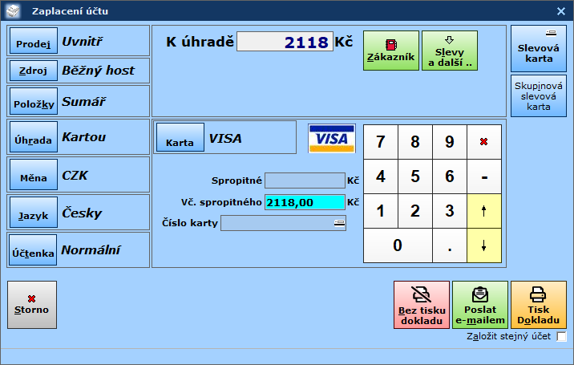Click Skupinová slevová karta button
Image resolution: width=574 pixels, height=365 pixels.
(x=539, y=95)
